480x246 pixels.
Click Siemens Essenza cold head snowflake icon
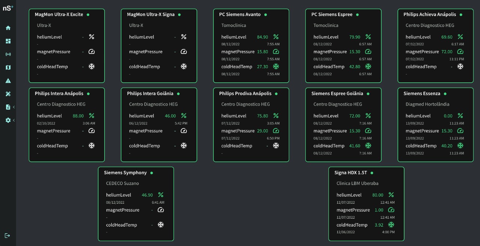point(460,146)
